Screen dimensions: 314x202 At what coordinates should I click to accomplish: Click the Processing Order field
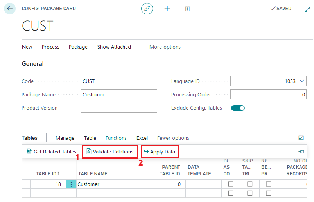(x=268, y=94)
